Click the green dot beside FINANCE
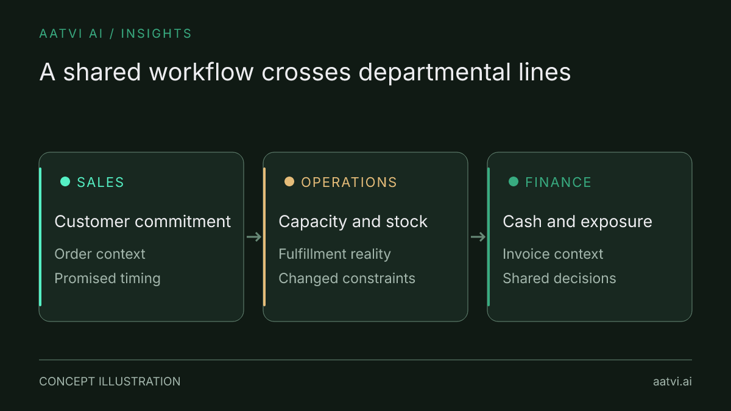The height and width of the screenshot is (411, 731). [514, 181]
